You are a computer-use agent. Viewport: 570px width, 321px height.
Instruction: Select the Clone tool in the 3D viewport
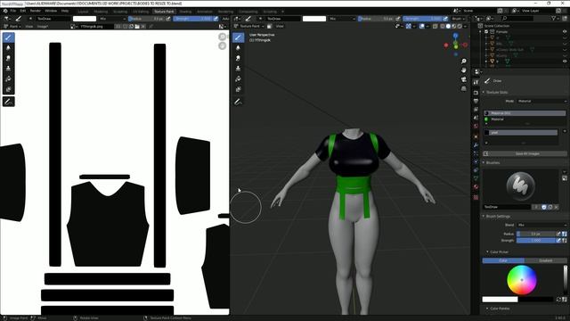238,69
